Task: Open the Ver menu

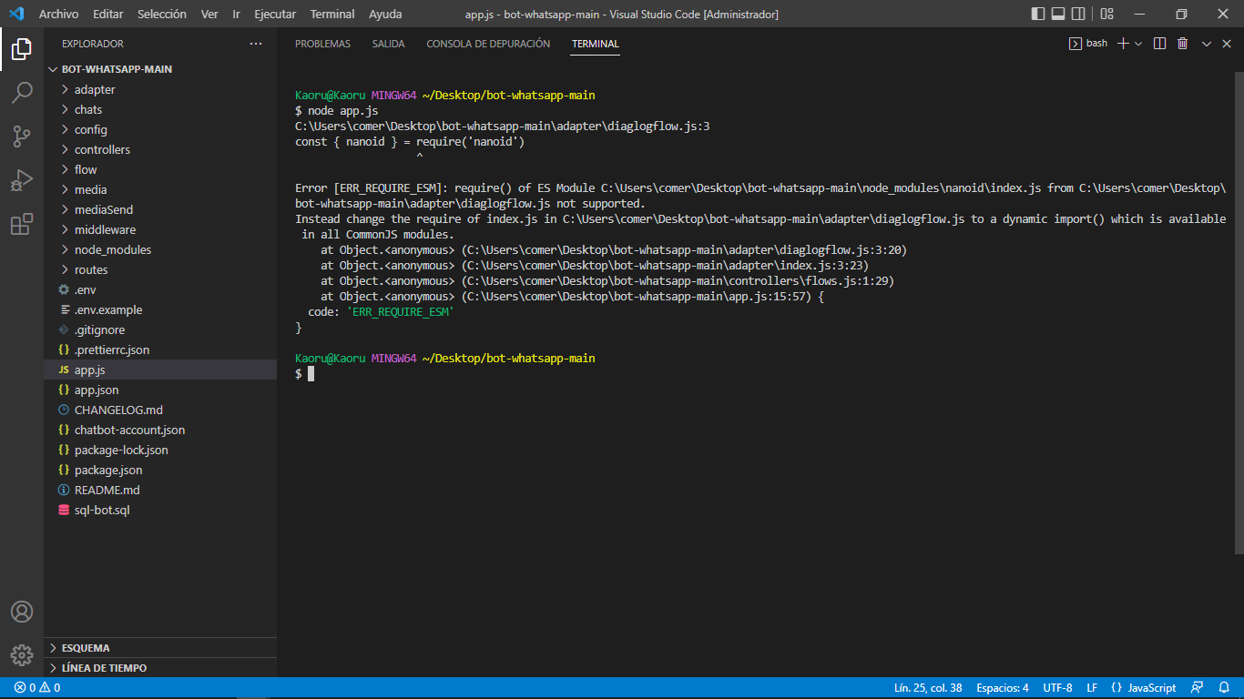Action: tap(209, 14)
